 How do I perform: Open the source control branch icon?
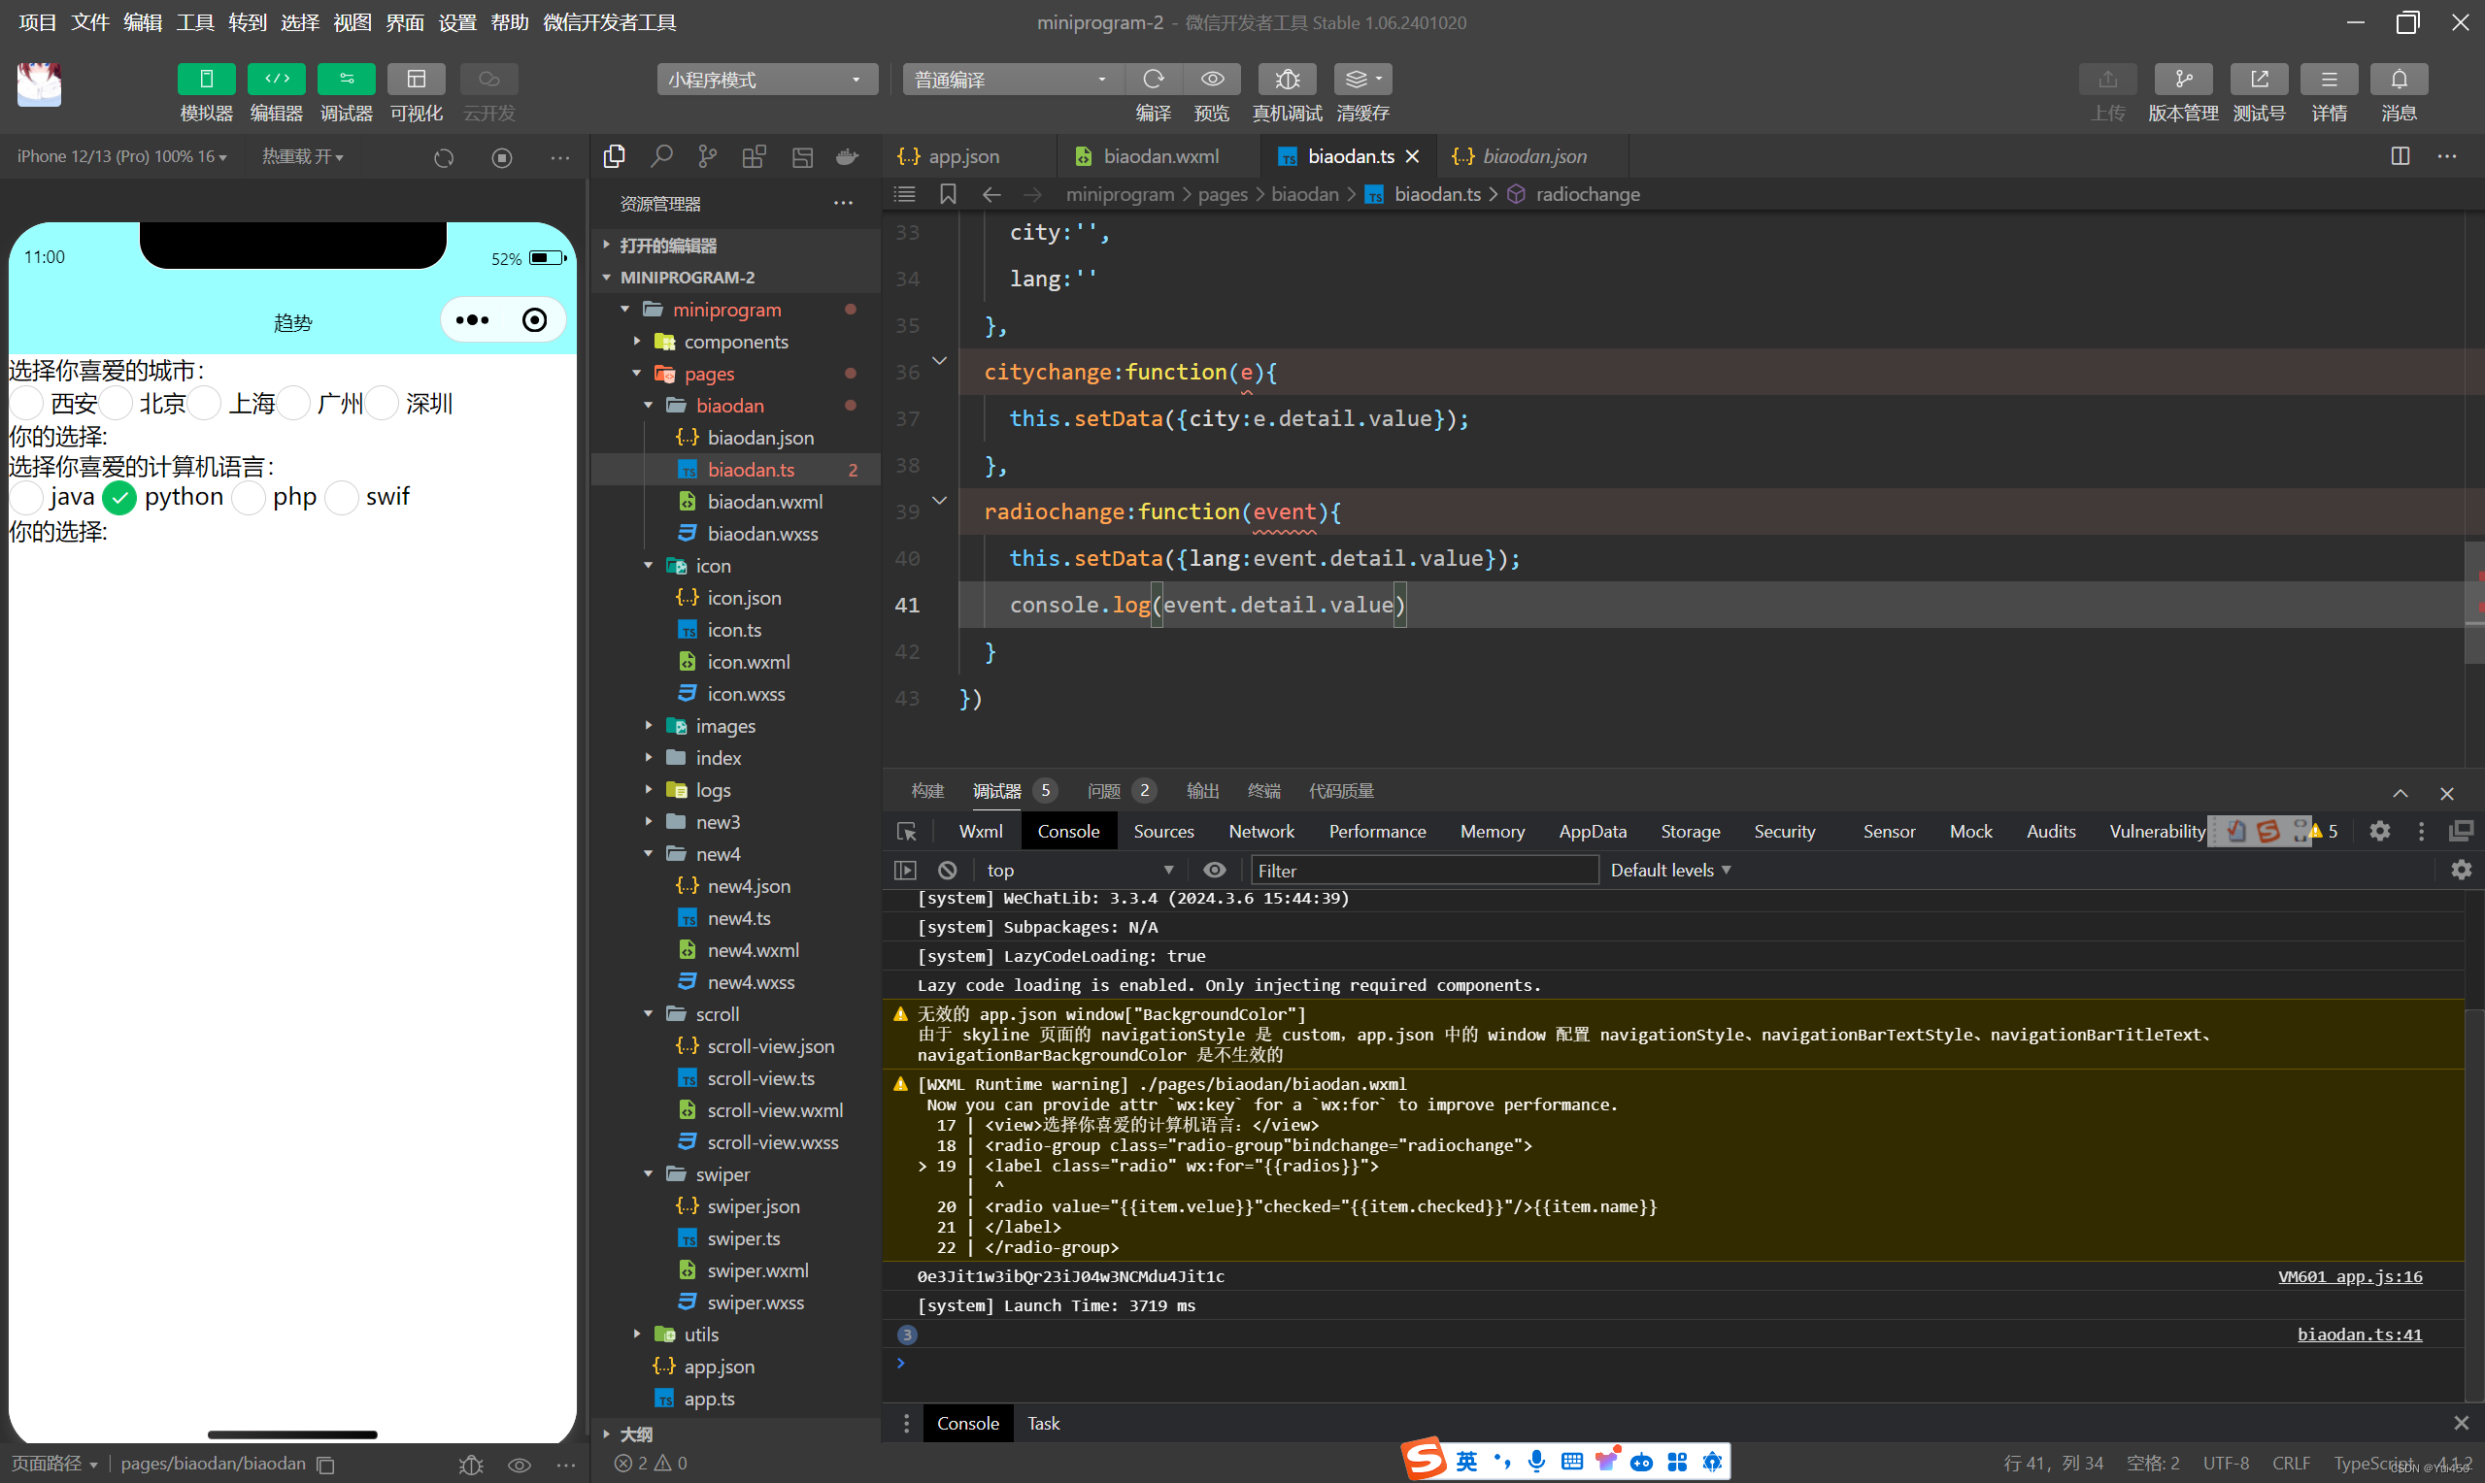[708, 157]
